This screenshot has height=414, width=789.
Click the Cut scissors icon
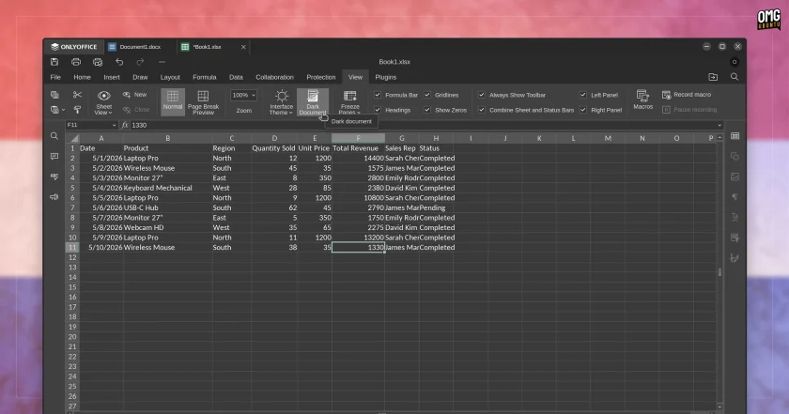click(x=77, y=95)
